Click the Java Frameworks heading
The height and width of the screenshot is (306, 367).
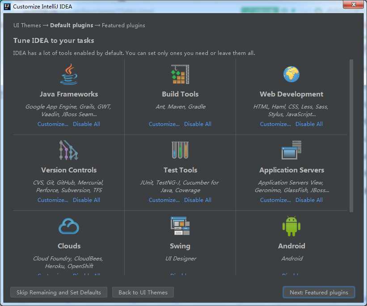click(69, 94)
